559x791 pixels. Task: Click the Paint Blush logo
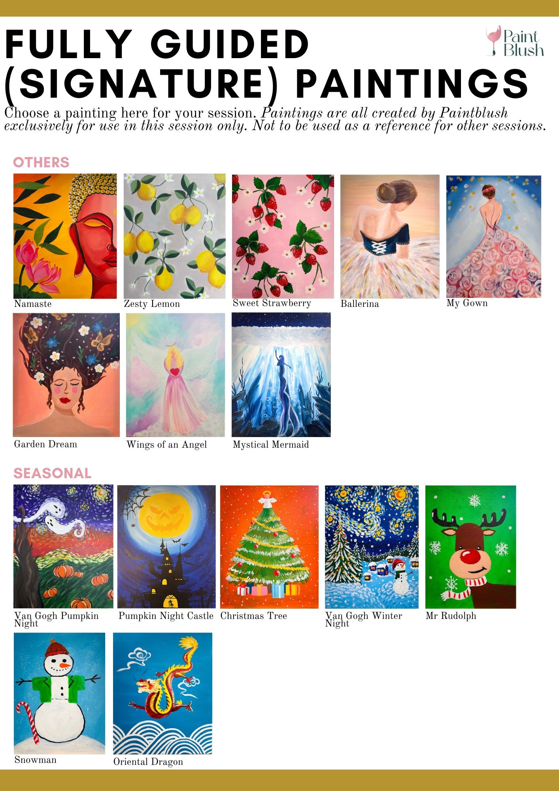pos(515,41)
